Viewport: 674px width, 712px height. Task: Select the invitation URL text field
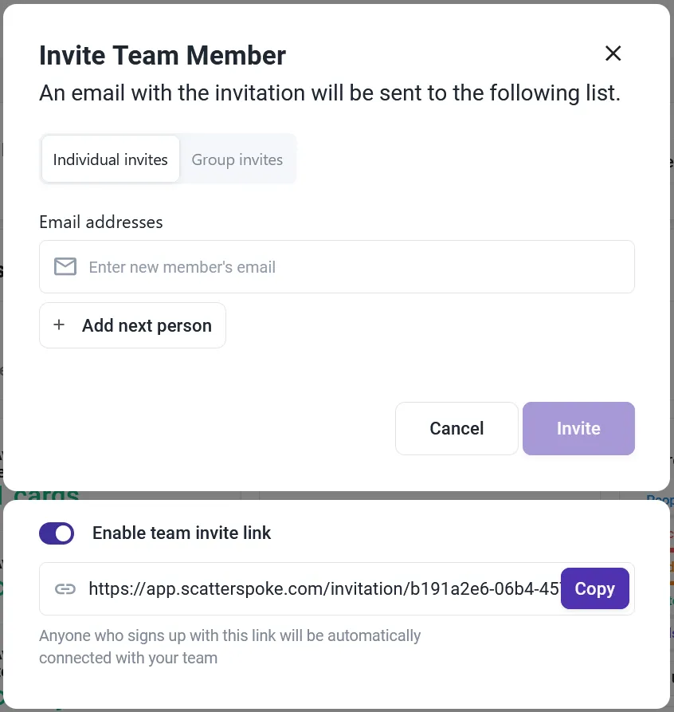[x=319, y=588]
